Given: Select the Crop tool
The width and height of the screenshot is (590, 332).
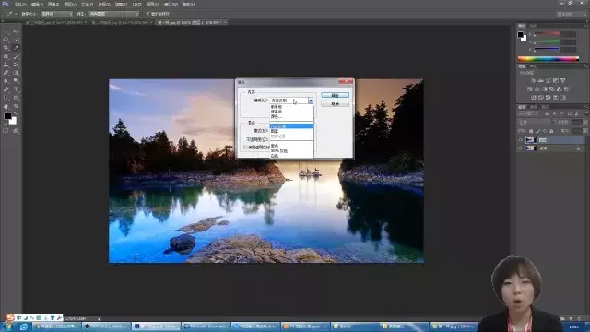Looking at the screenshot, I should tap(6, 48).
